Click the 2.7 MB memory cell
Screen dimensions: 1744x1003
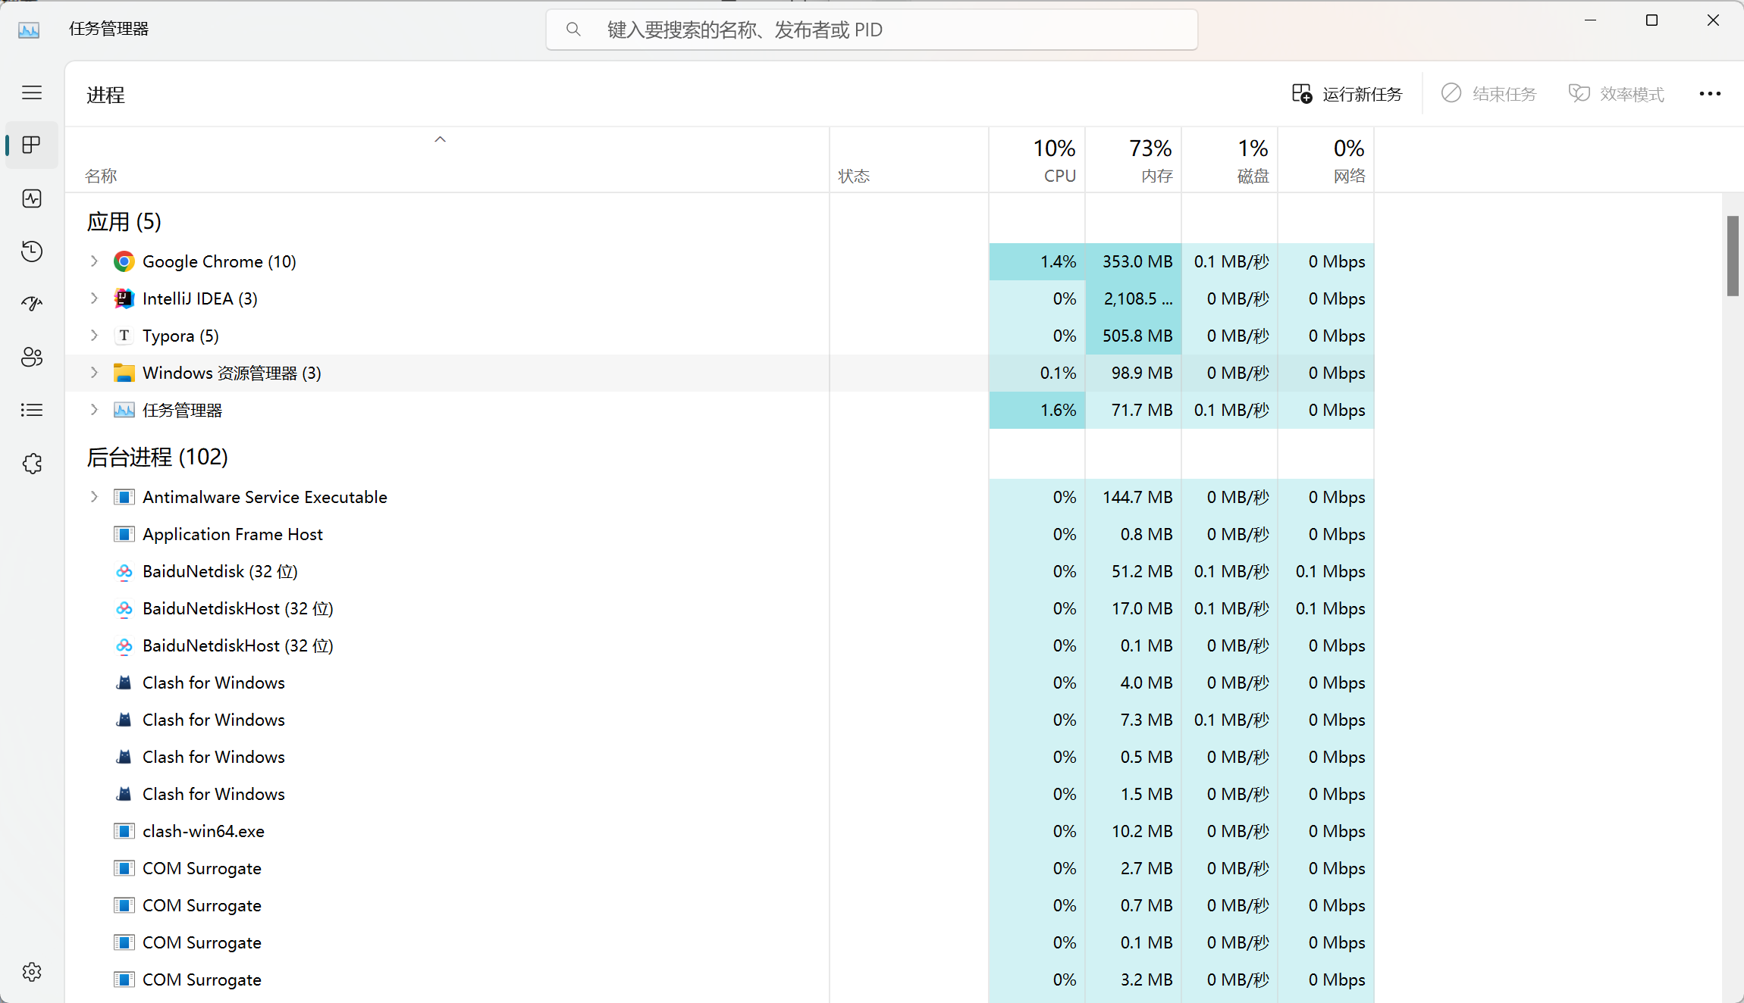click(x=1134, y=868)
